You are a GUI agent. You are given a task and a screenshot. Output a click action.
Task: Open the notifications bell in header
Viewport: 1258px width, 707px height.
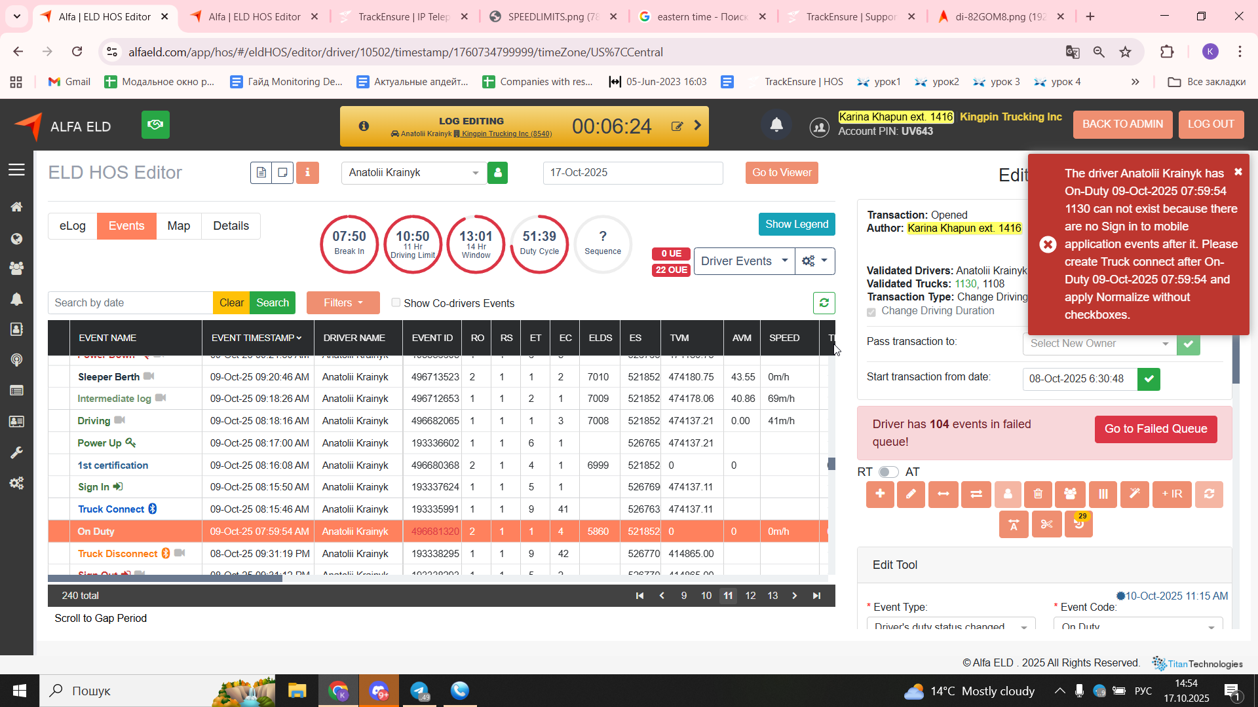pyautogui.click(x=776, y=125)
